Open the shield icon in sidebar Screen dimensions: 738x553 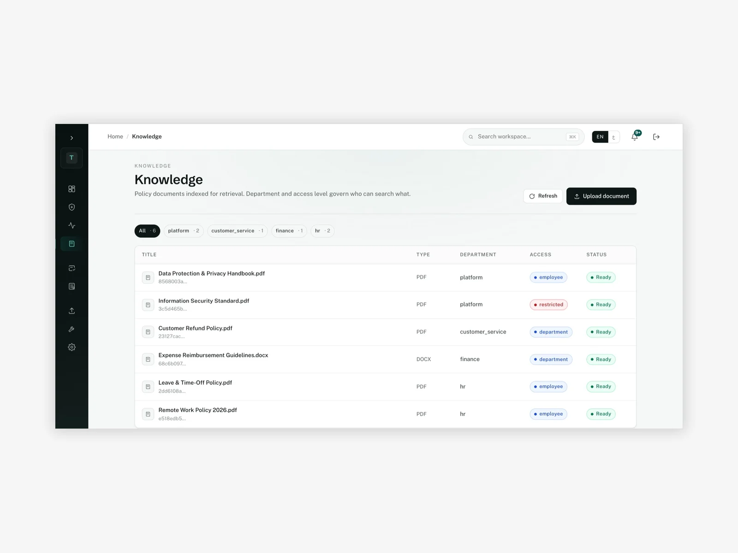(x=71, y=207)
